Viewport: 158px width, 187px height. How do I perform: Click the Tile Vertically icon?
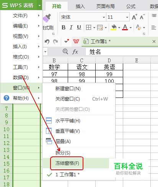click(x=49, y=131)
